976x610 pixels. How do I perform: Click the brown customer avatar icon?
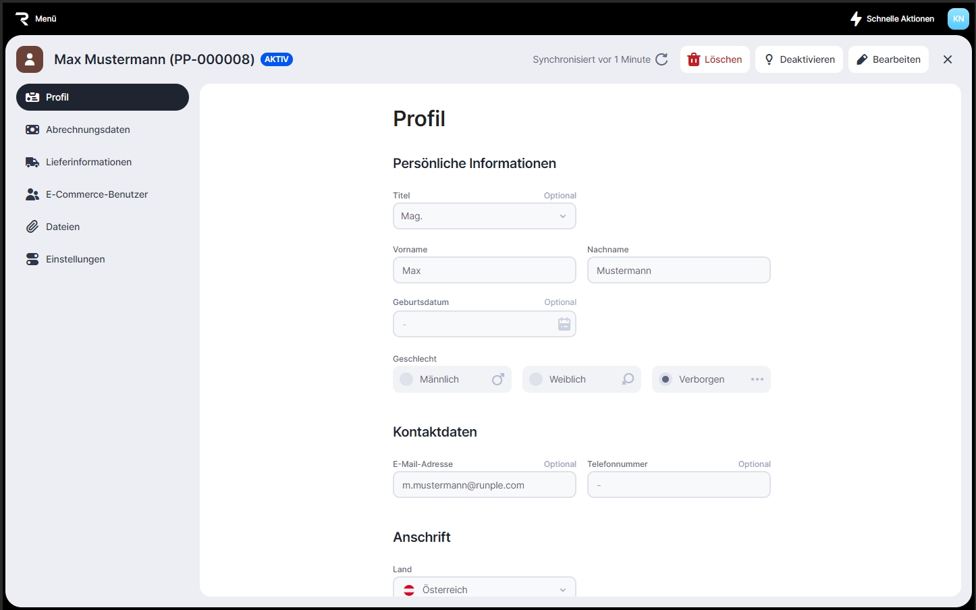(30, 59)
